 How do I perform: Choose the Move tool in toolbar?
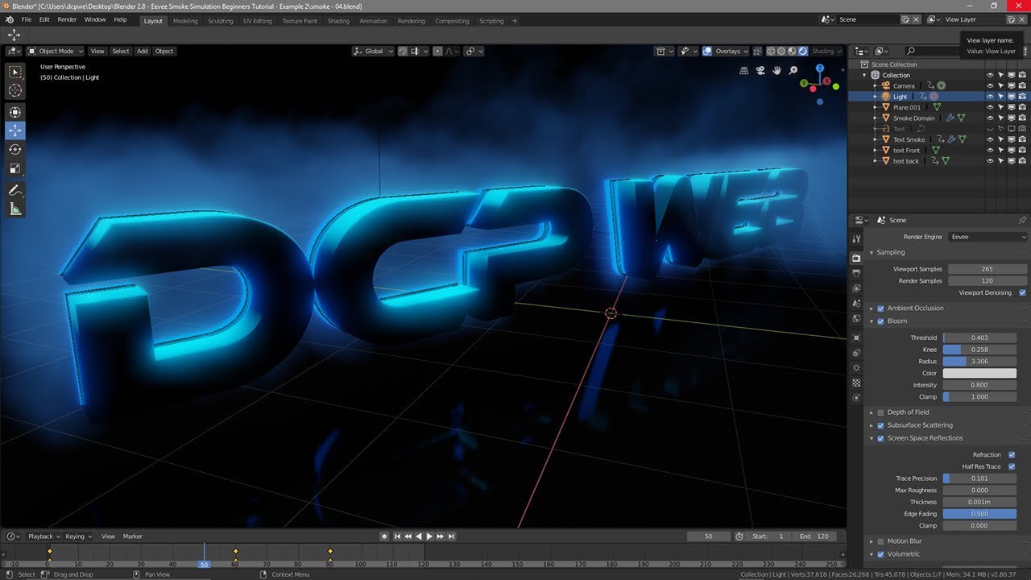[x=15, y=130]
